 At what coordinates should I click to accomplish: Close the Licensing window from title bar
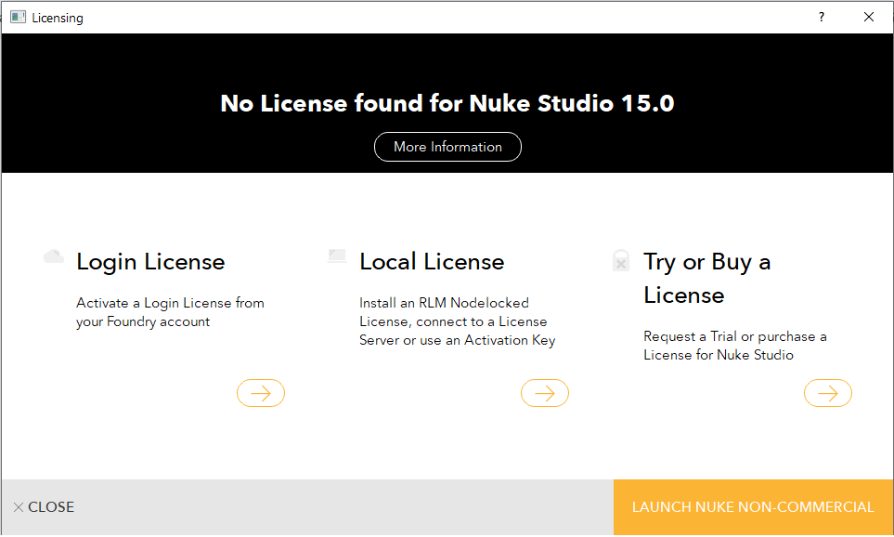[869, 17]
